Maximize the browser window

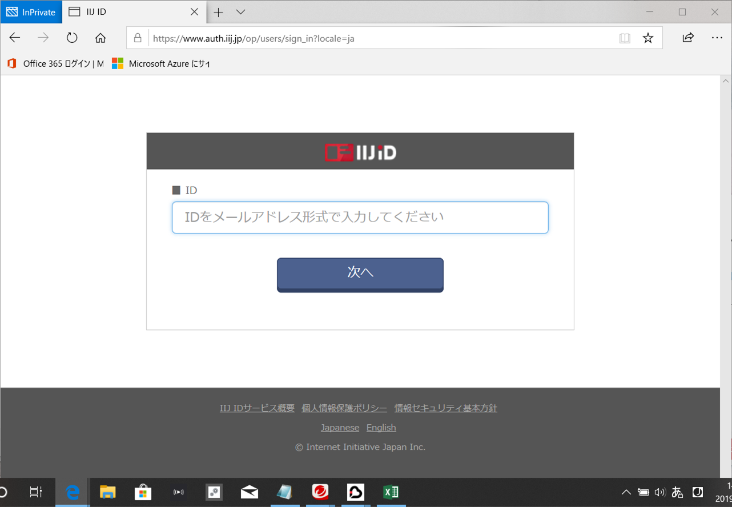click(x=682, y=12)
